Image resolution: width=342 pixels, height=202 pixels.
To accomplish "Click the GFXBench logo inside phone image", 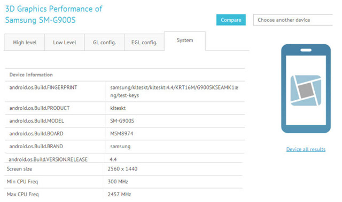I will [x=306, y=91].
